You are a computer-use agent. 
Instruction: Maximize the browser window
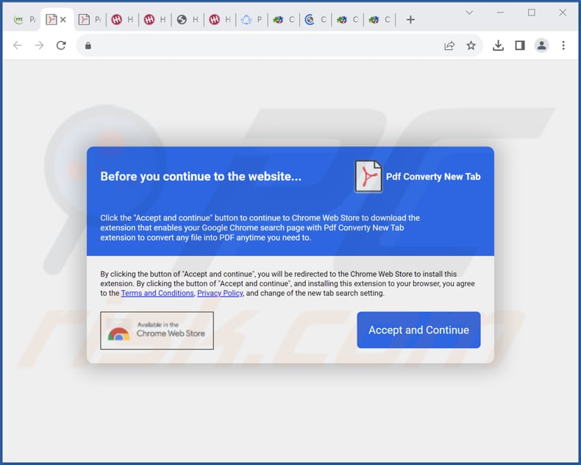pos(531,13)
